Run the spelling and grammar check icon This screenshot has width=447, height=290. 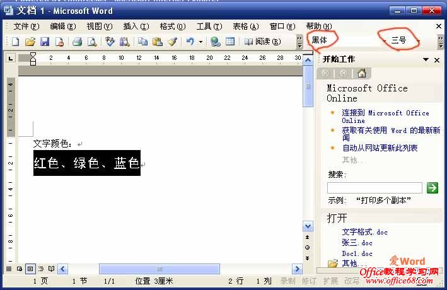[x=110, y=42]
